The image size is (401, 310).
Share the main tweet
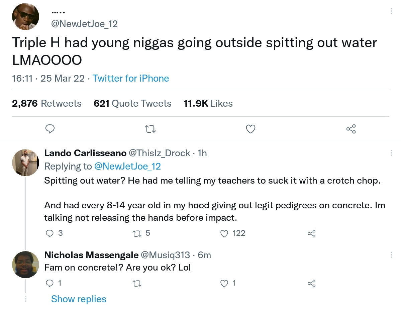tap(351, 129)
